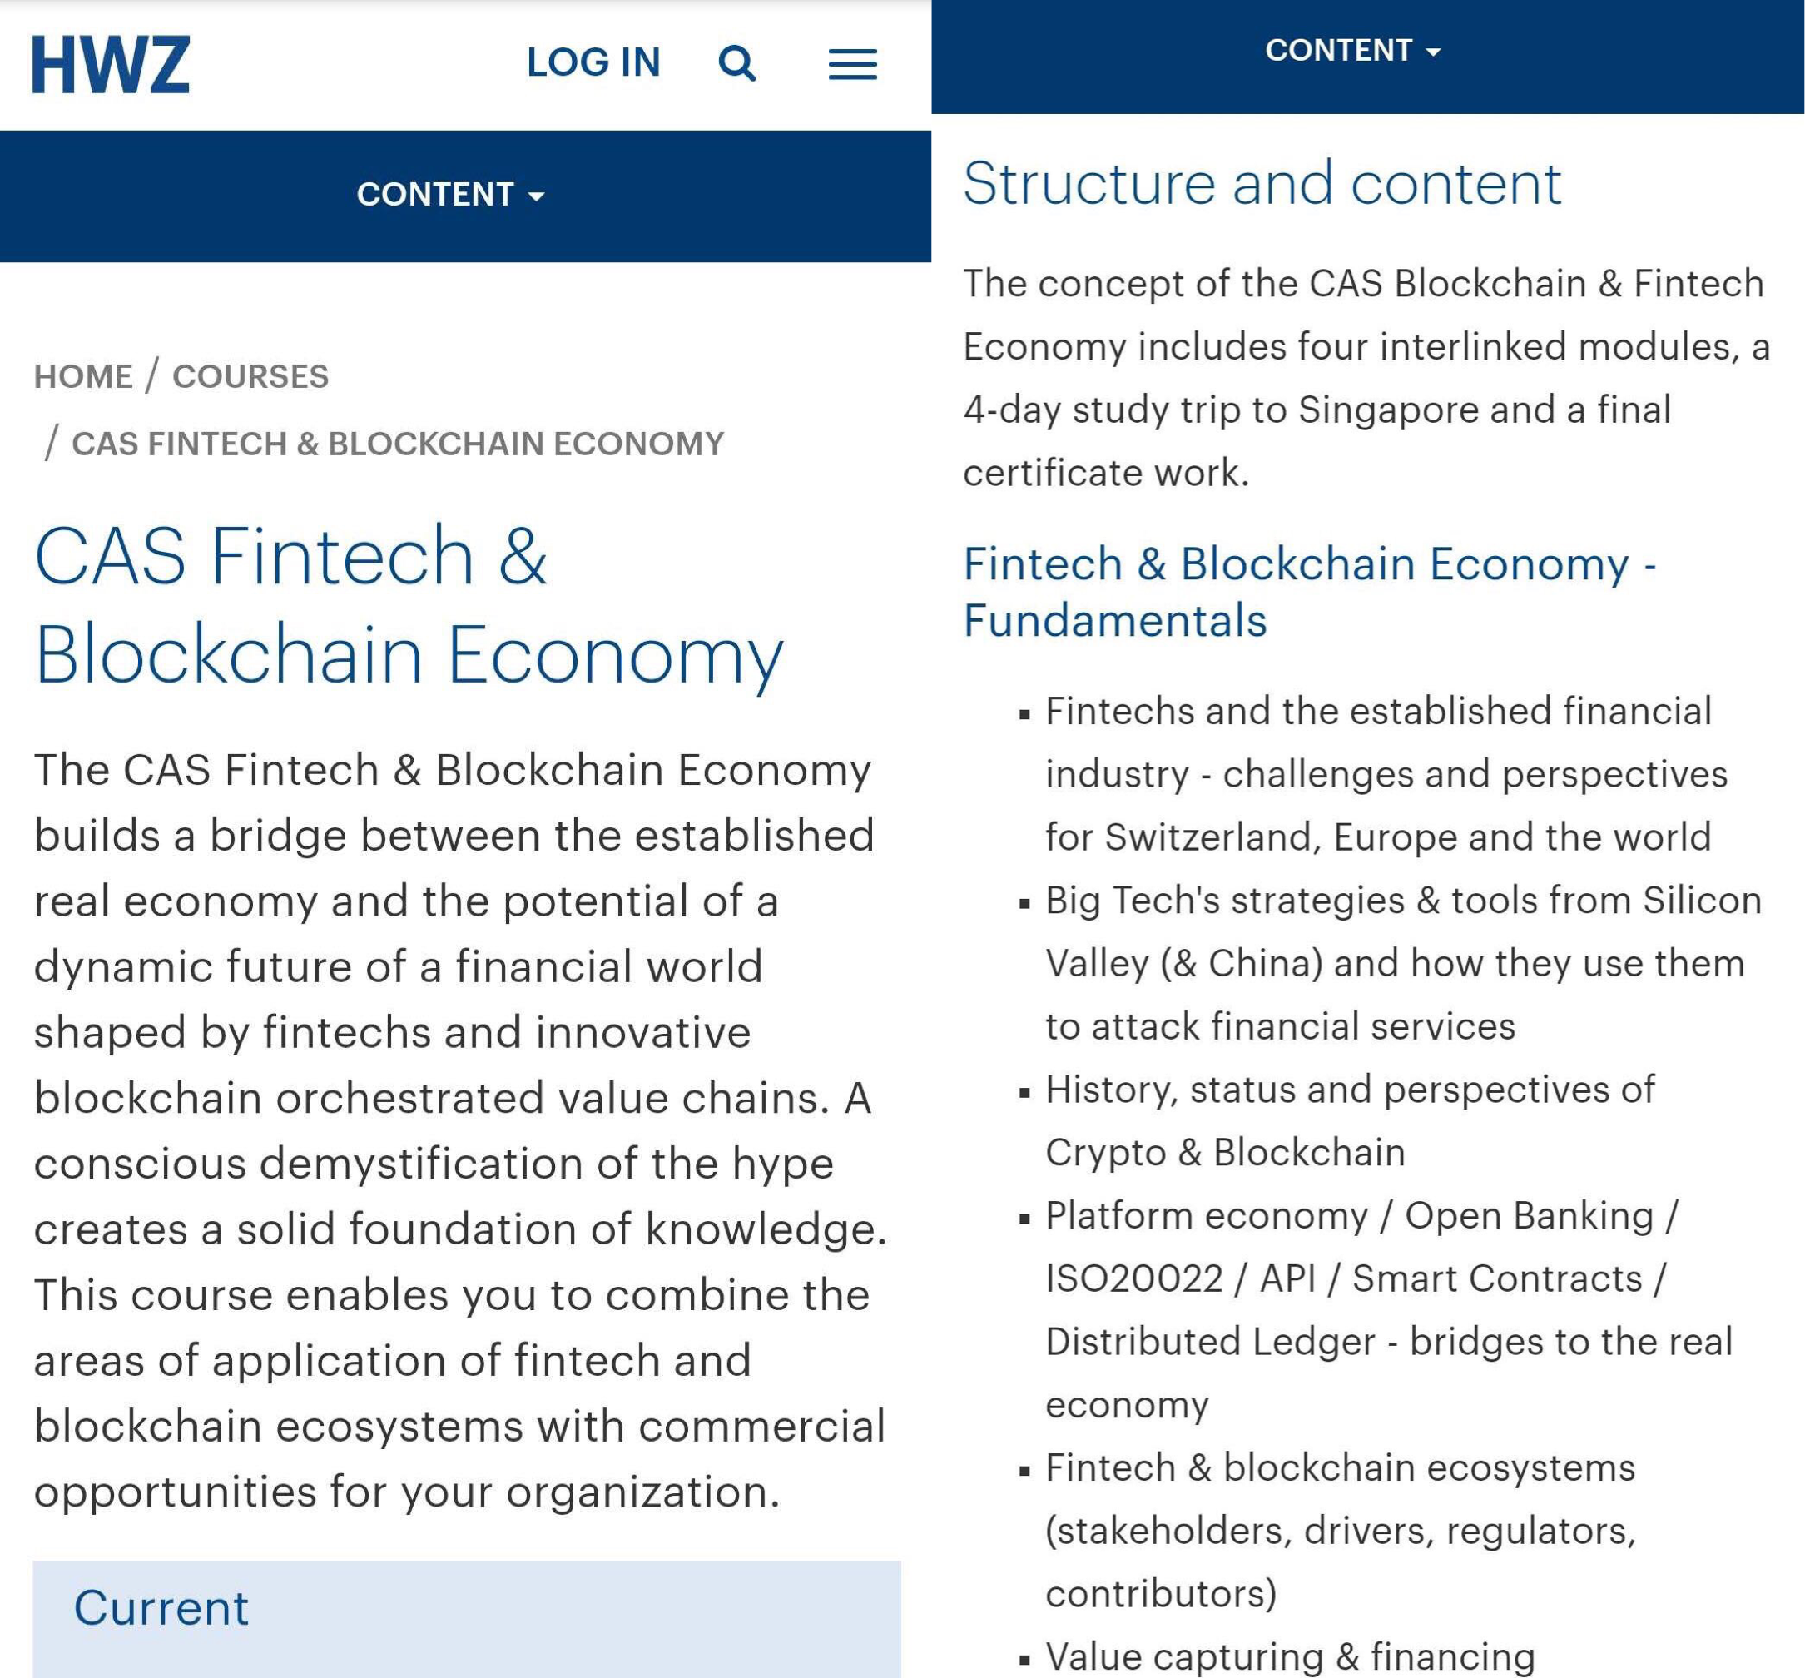Click the History, status and perspectives bullet

(x=1350, y=1120)
